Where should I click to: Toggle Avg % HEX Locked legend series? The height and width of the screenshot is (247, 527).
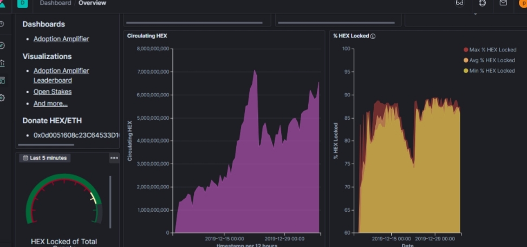point(489,60)
